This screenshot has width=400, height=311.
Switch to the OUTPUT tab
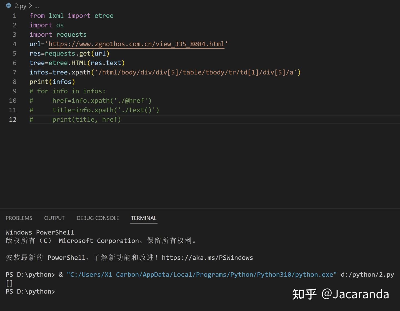click(54, 218)
